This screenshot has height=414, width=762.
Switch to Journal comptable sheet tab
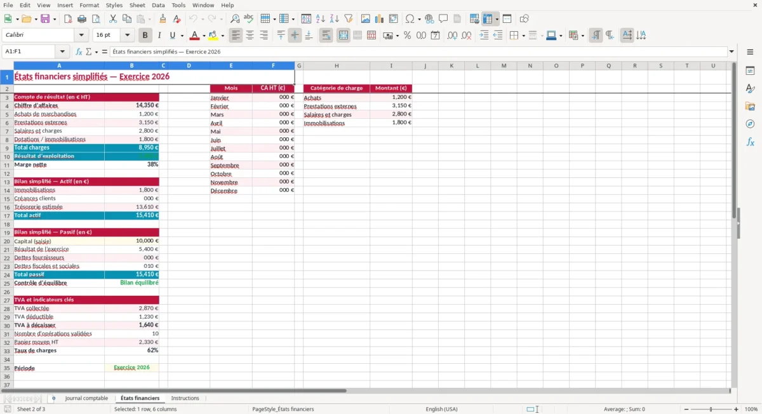pos(86,398)
